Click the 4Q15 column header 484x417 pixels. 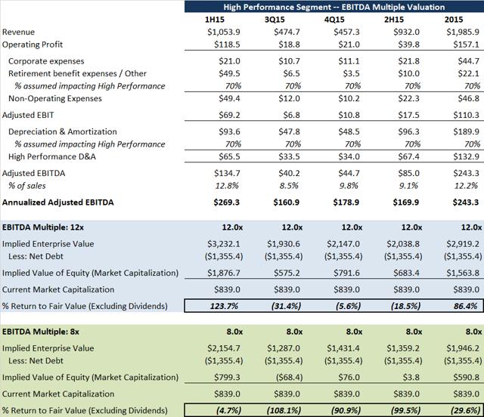(334, 20)
